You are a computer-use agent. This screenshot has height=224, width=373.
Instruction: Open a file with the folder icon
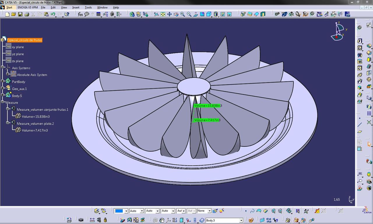[x=14, y=14]
